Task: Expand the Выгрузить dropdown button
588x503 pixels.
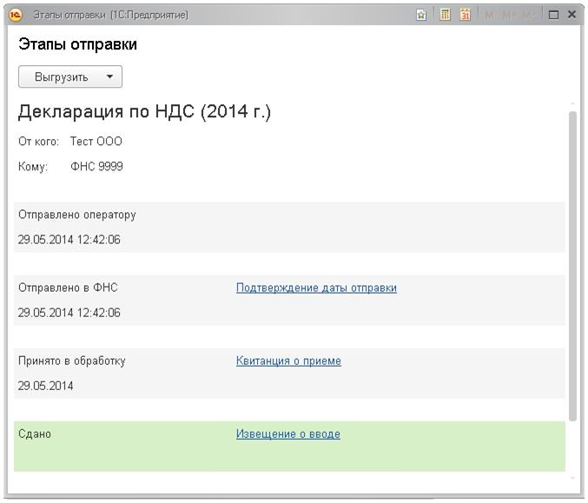Action: pyautogui.click(x=109, y=76)
